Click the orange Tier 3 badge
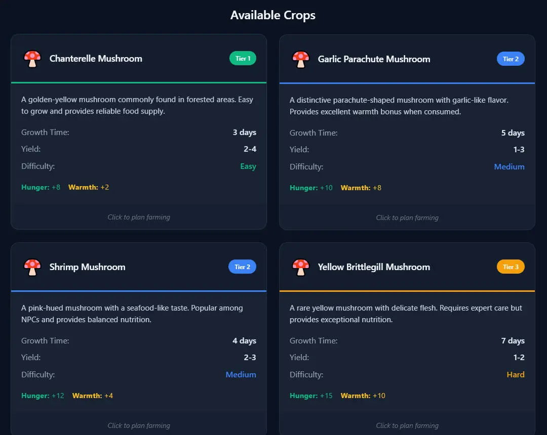 pos(511,267)
